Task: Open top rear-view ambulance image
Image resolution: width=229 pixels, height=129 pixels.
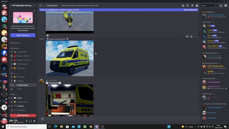Action: click(x=70, y=22)
